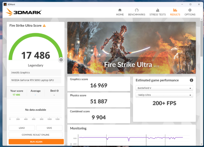Viewport: 204px width, 147px height.
Task: Minimize the 3DMark window
Action: 182,4
